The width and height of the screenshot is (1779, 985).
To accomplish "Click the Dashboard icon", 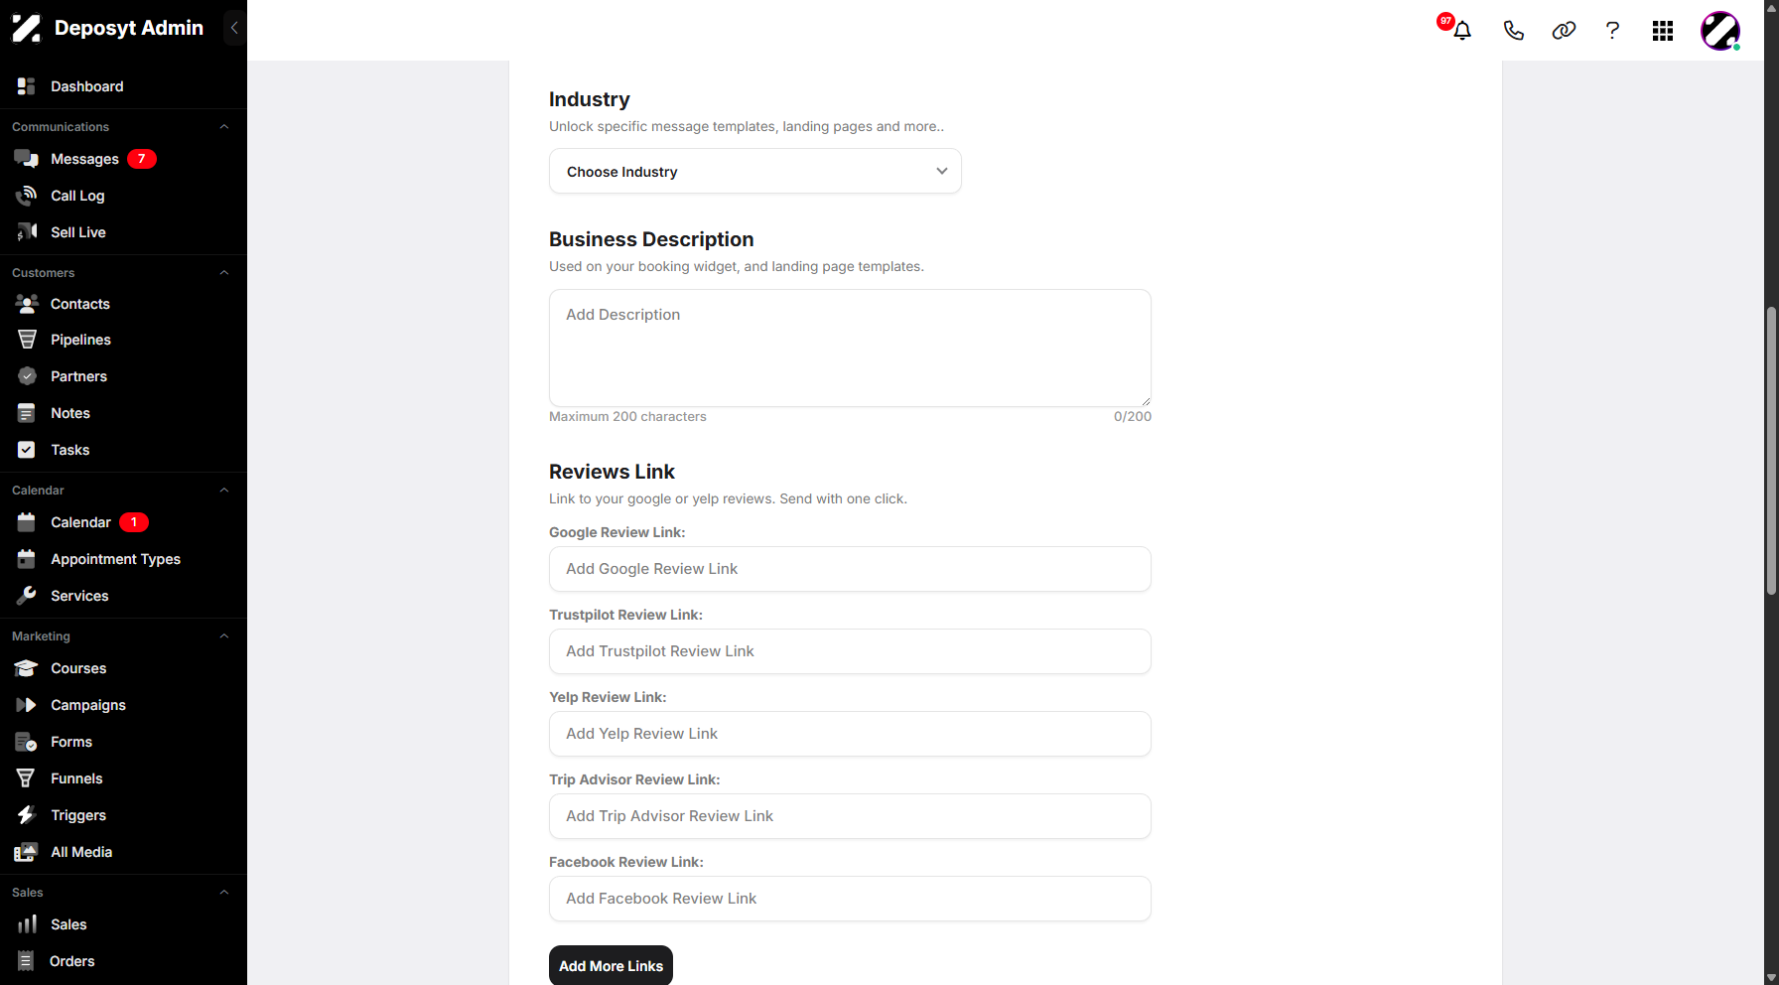I will [x=27, y=86].
